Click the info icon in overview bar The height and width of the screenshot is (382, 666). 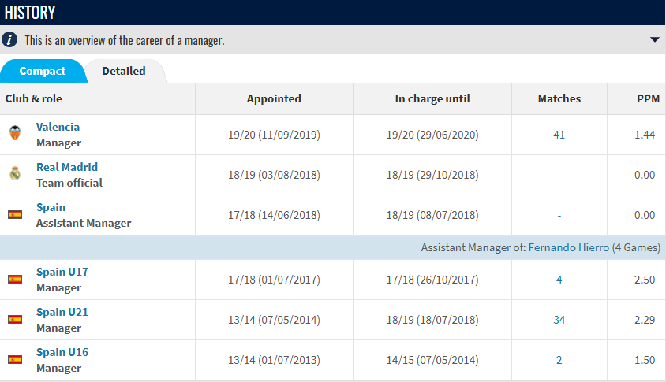click(10, 39)
